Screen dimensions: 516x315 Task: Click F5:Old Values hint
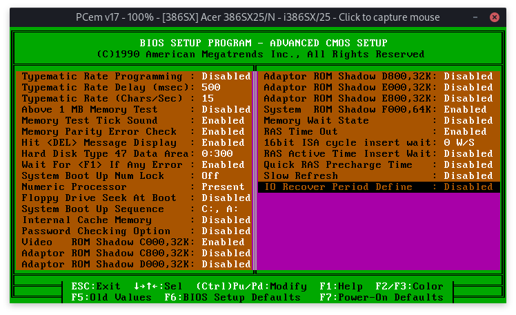pyautogui.click(x=111, y=298)
